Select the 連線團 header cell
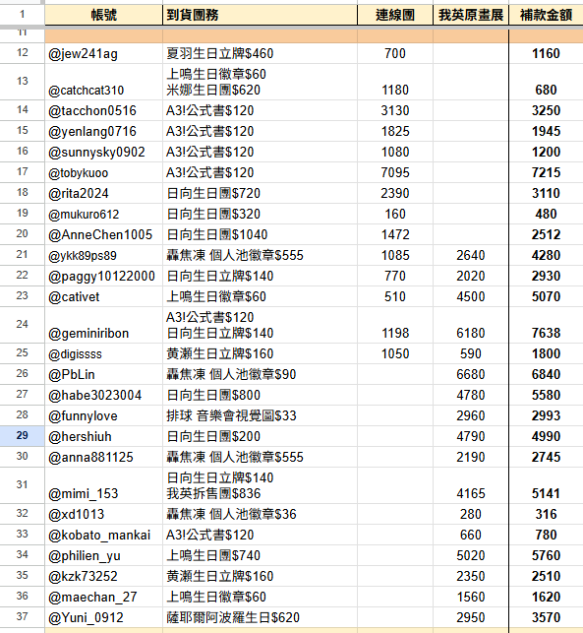The width and height of the screenshot is (583, 633). coord(394,15)
